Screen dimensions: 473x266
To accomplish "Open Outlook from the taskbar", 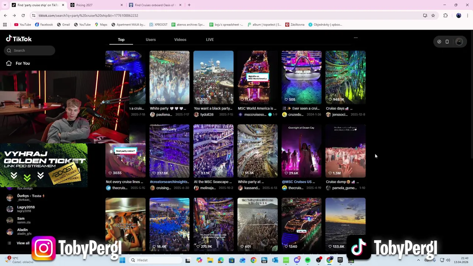I will (275, 260).
